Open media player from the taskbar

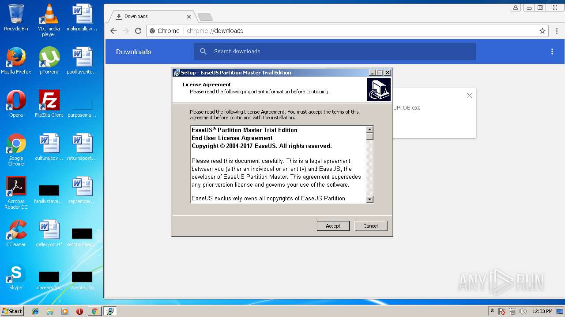[65, 311]
